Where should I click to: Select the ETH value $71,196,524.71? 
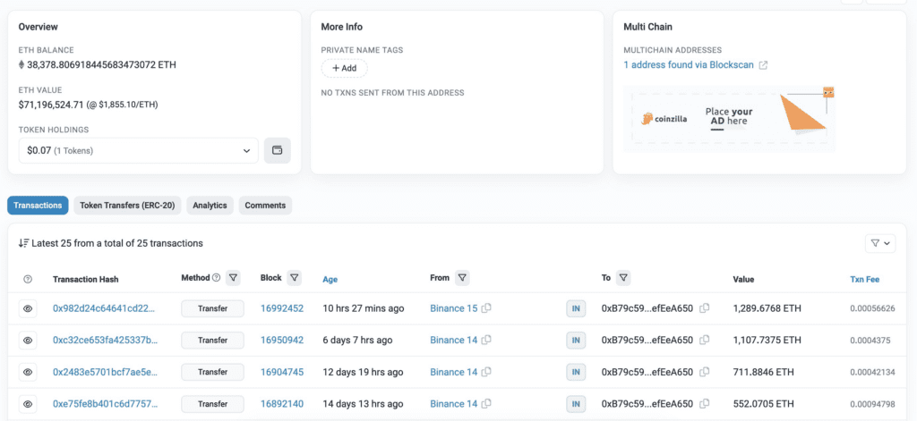[51, 105]
